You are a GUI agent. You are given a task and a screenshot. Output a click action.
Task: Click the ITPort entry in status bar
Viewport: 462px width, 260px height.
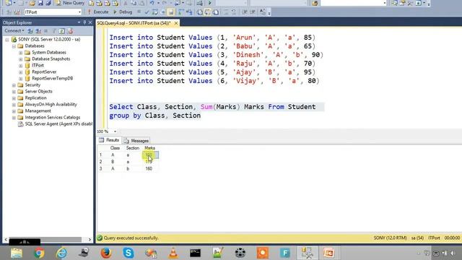tap(434, 238)
